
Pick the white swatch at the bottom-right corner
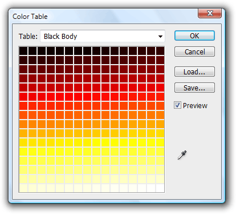tap(160, 188)
